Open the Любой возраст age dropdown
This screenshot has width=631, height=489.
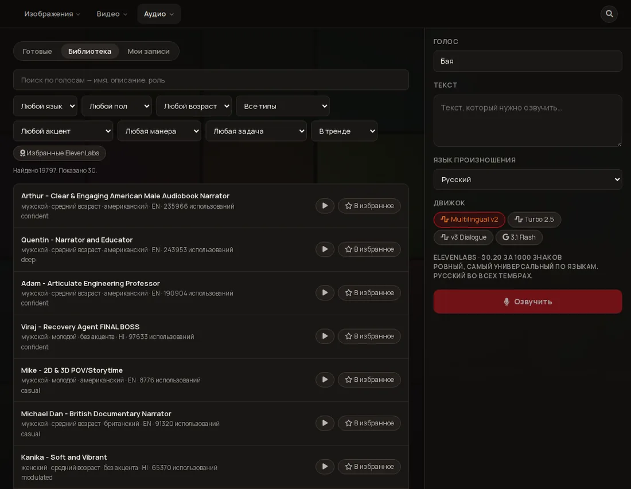[194, 106]
